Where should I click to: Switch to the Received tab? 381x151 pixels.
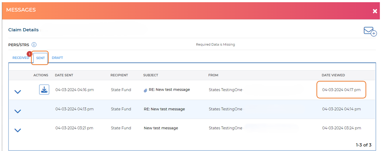point(21,58)
